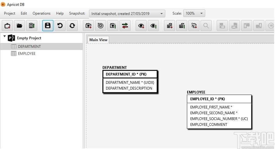Screen dimensions: 275x149
Task: Click the compare snapshots red-green arrows icon
Action: pyautogui.click(x=125, y=26)
